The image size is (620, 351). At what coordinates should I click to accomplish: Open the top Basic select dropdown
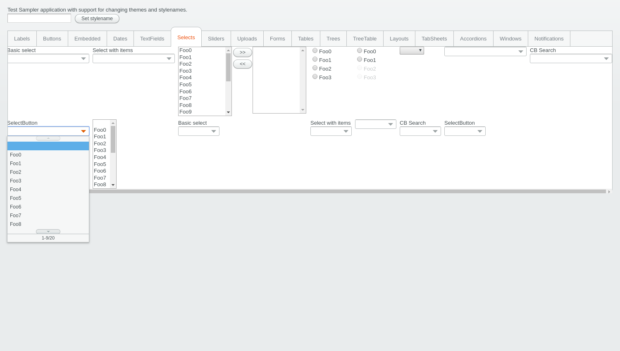(x=83, y=59)
